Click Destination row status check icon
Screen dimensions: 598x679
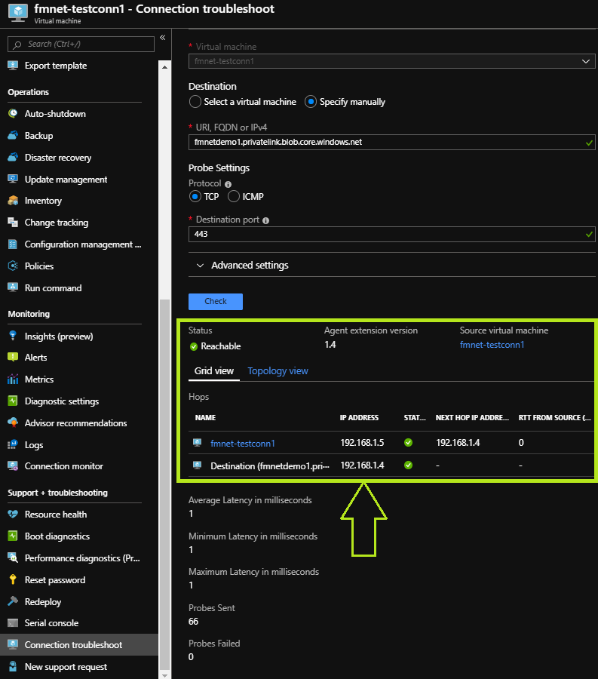[408, 465]
